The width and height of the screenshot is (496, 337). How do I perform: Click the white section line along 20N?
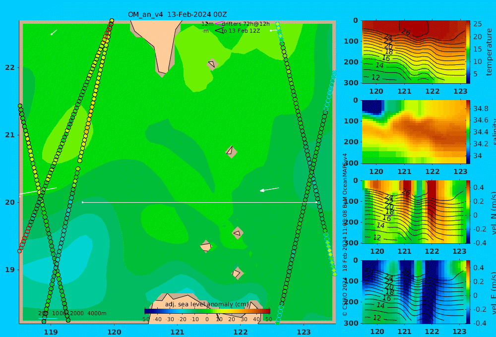click(x=199, y=202)
